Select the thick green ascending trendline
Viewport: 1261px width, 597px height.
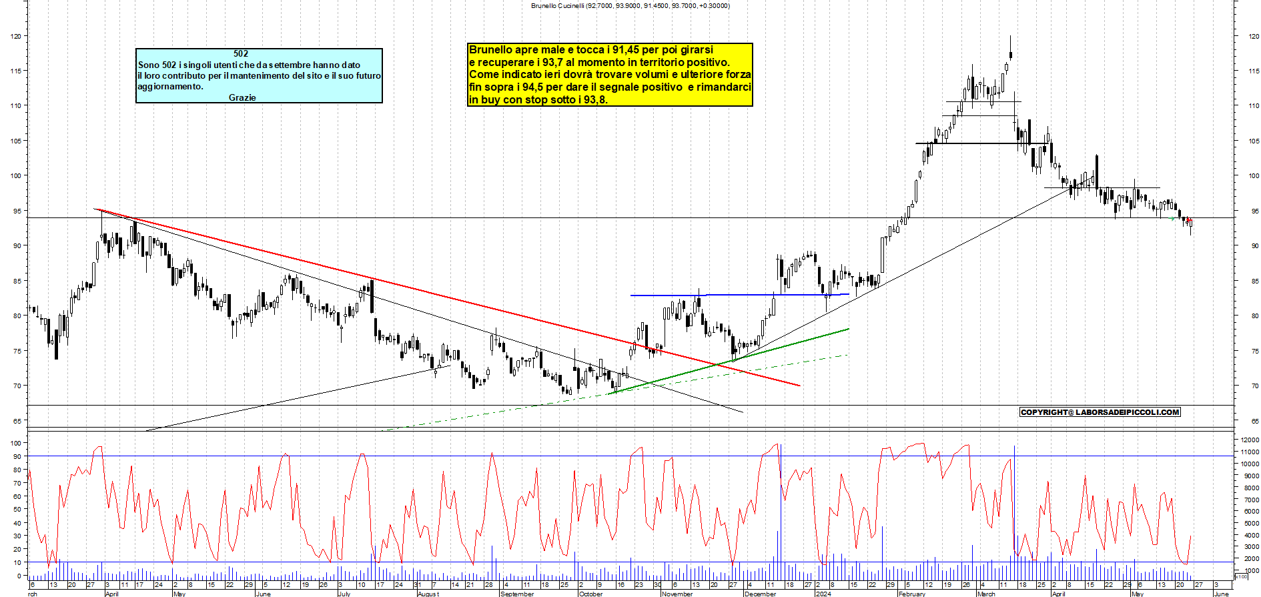[x=729, y=362]
